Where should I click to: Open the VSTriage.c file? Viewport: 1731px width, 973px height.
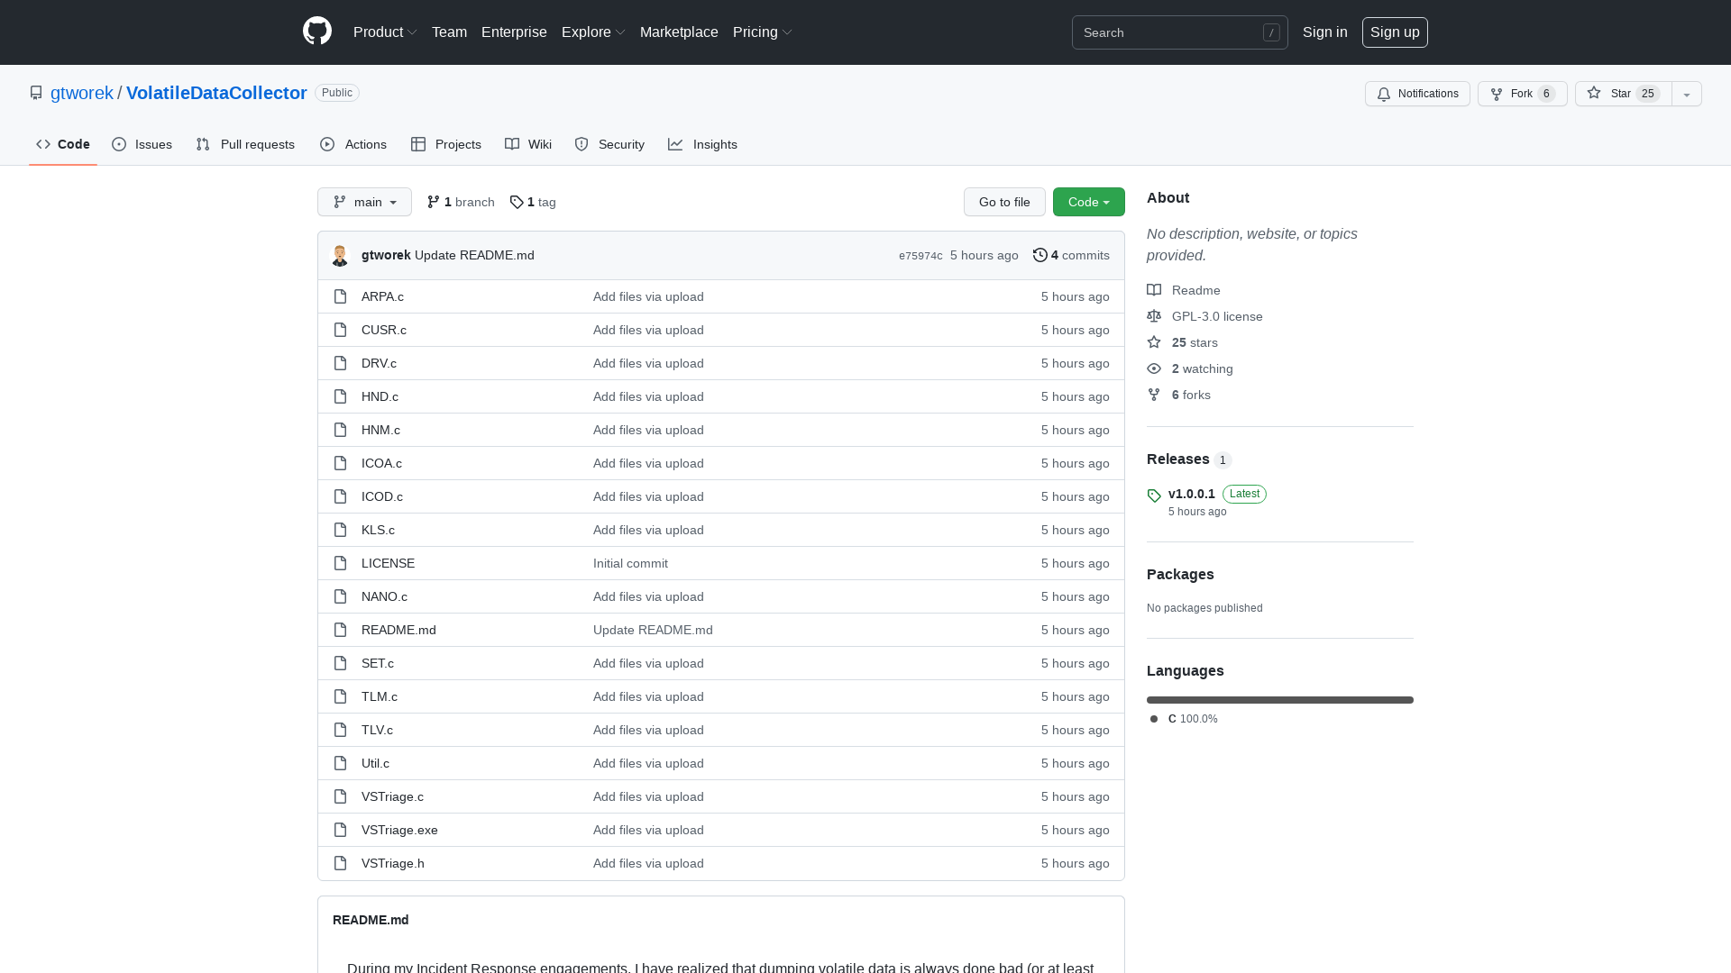[392, 796]
